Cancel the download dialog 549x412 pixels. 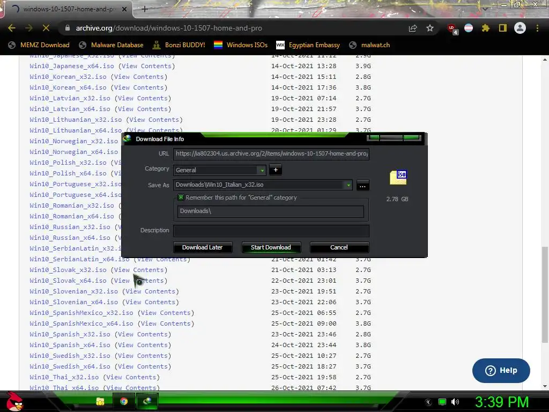[x=339, y=247]
